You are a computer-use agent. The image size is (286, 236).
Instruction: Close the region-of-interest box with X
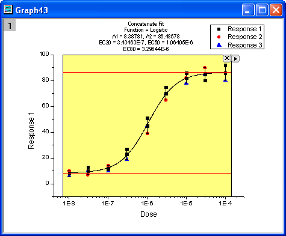click(227, 58)
